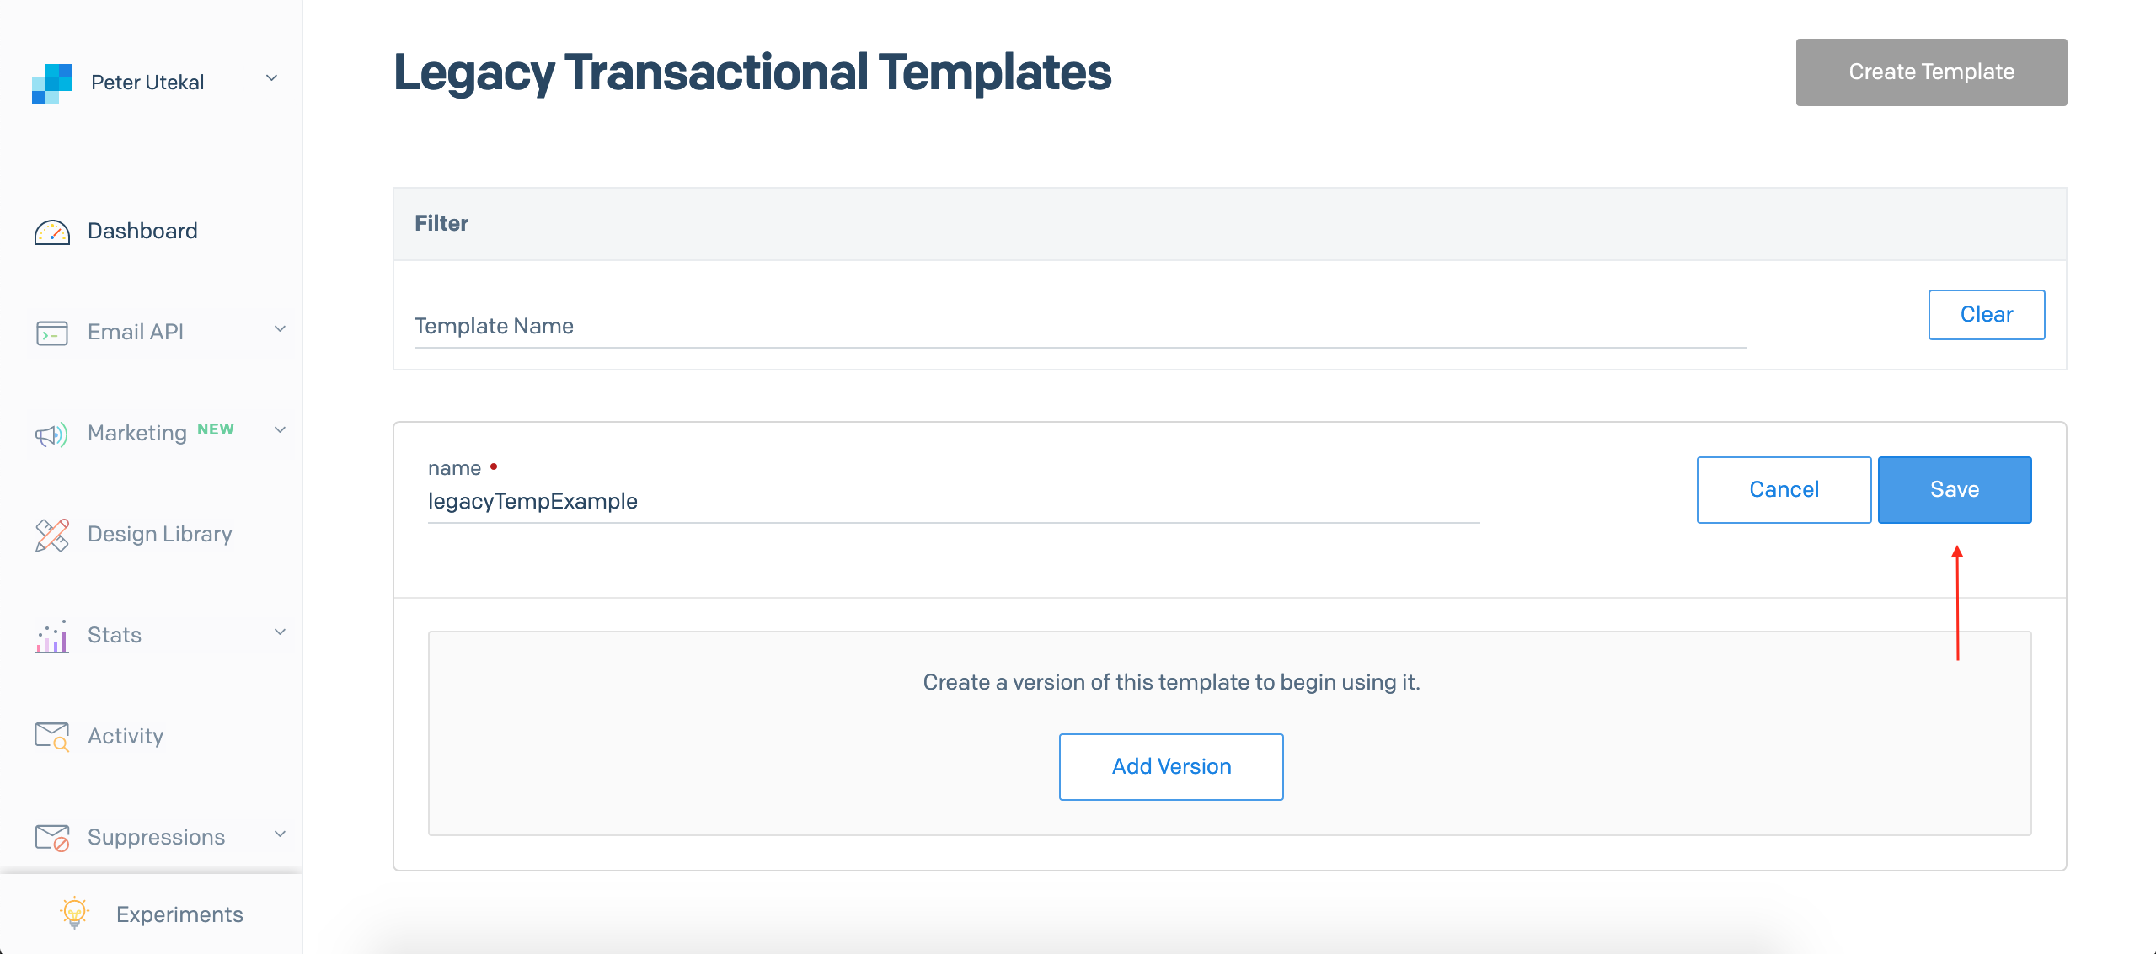Screen dimensions: 2156x954
Task: Open the Dashboard using its gauge icon
Action: point(51,231)
